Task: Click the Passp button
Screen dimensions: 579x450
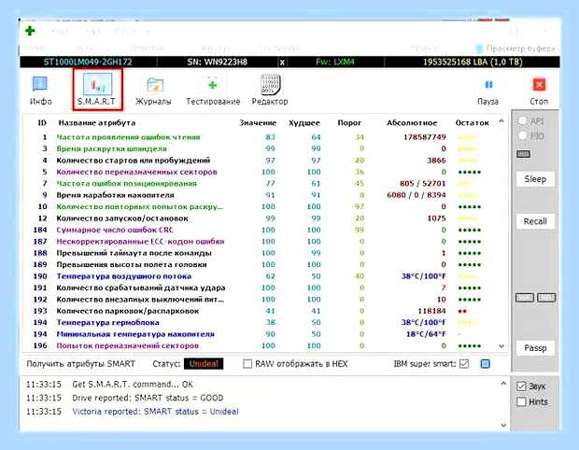Action: tap(535, 347)
